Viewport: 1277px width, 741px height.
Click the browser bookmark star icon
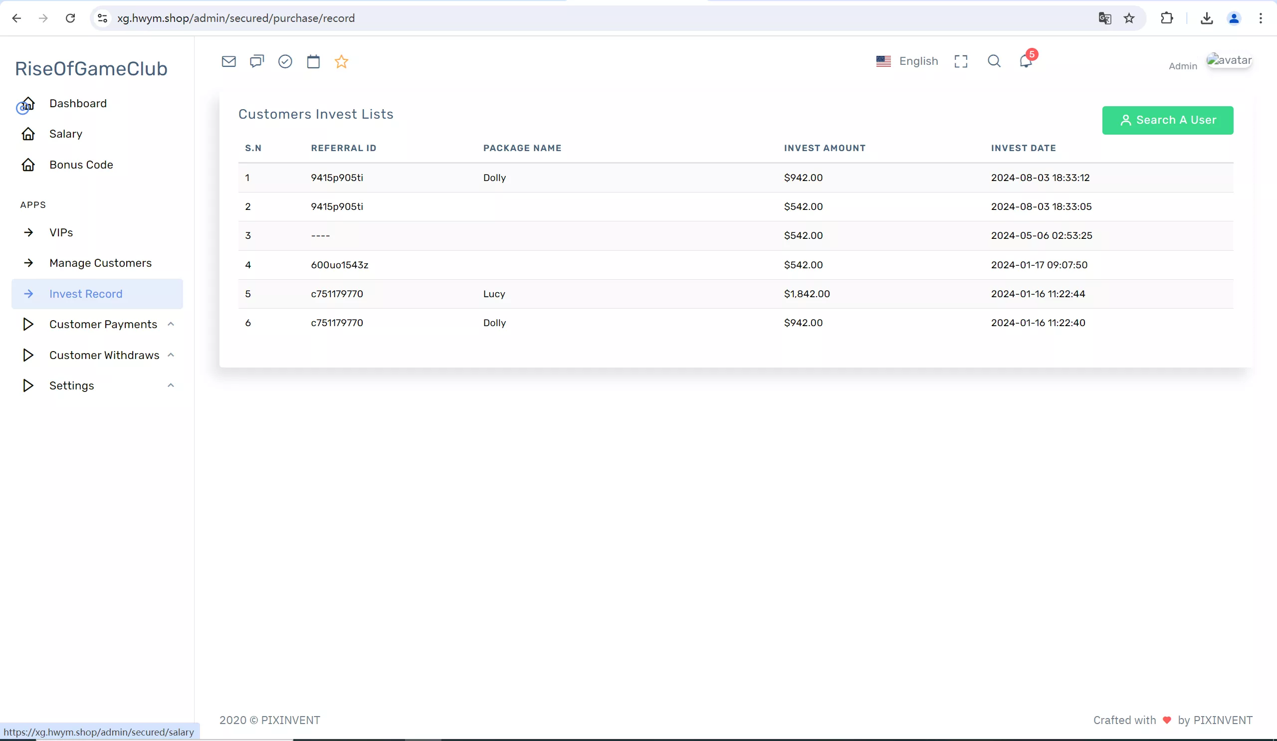click(1128, 18)
